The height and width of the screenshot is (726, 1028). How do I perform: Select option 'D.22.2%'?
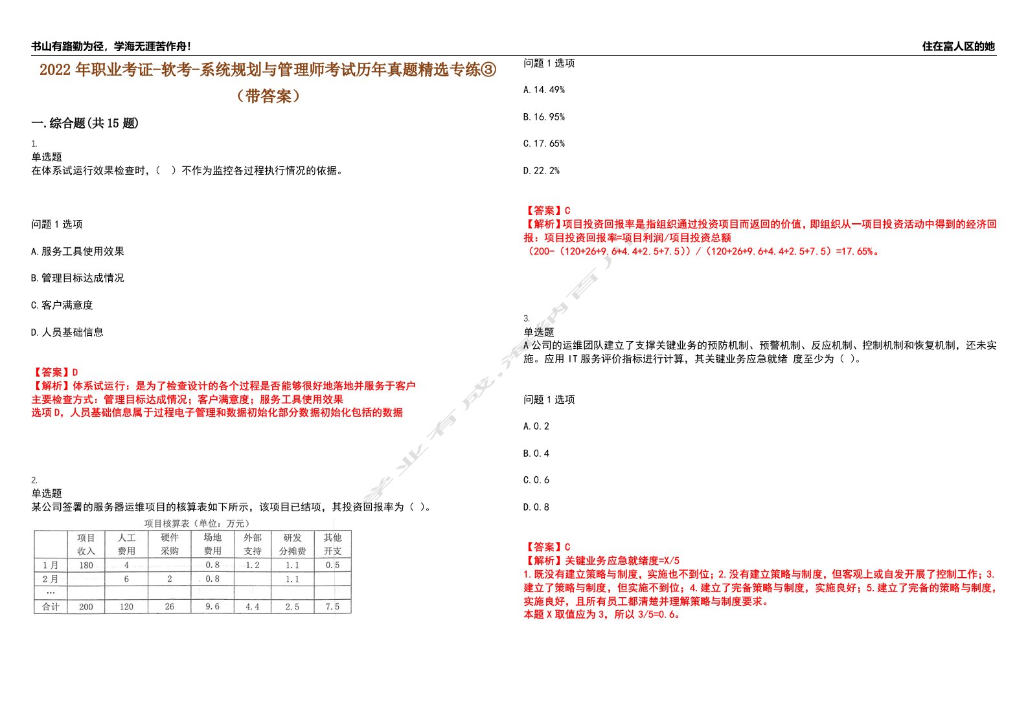point(542,171)
